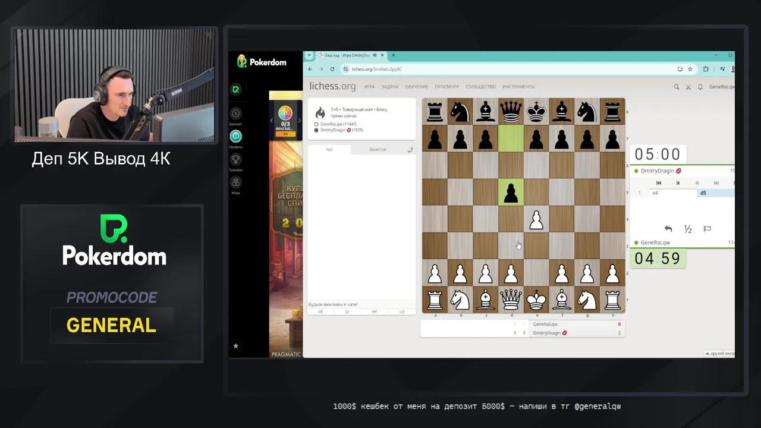The width and height of the screenshot is (761, 428).
Task: Open the notifications bell on lichess
Action: point(700,87)
